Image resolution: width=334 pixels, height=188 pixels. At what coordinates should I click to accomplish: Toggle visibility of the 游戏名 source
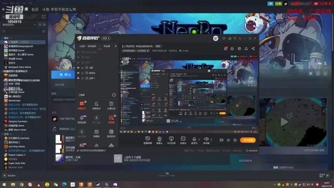(x=78, y=73)
